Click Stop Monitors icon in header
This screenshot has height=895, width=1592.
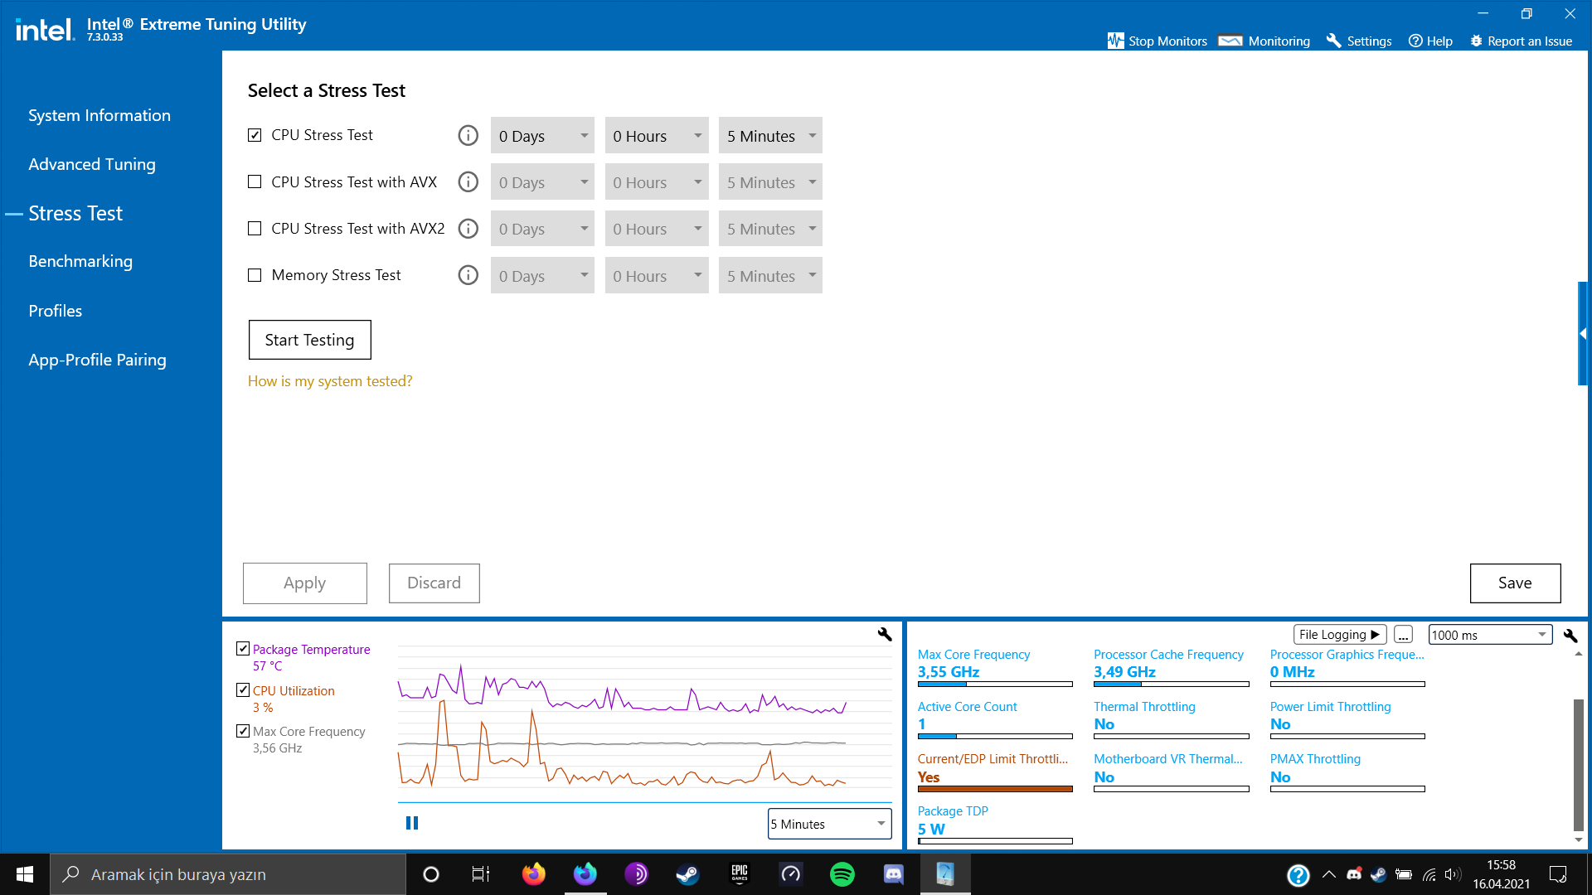click(1115, 41)
